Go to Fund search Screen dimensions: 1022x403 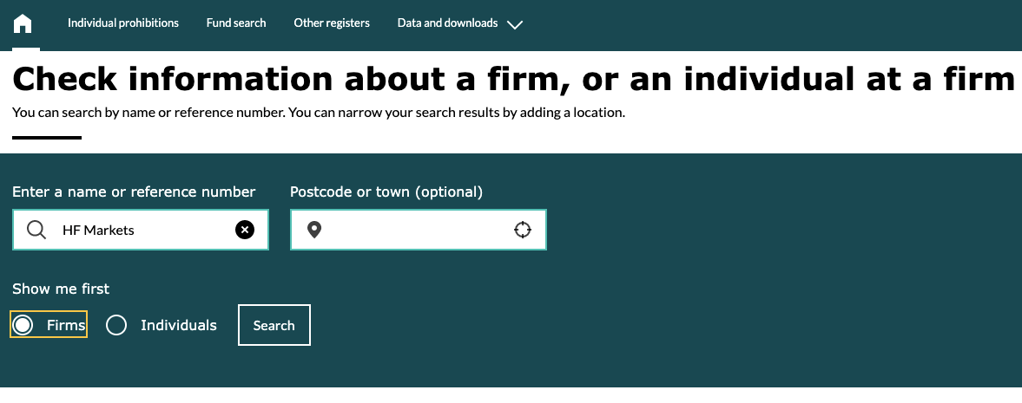[236, 23]
